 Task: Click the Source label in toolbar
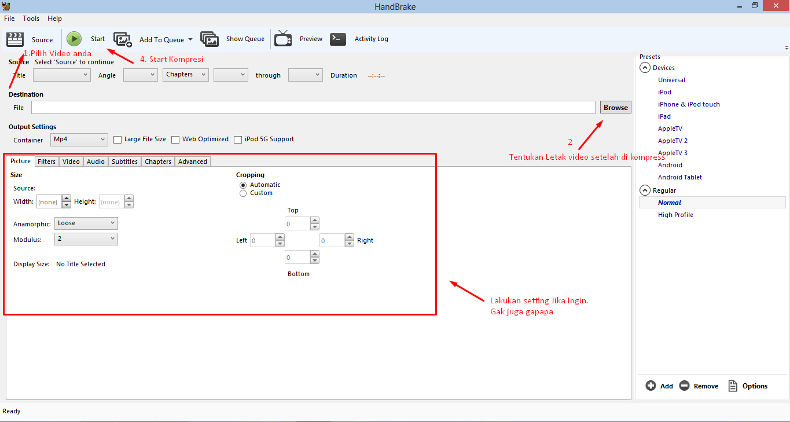pyautogui.click(x=42, y=40)
